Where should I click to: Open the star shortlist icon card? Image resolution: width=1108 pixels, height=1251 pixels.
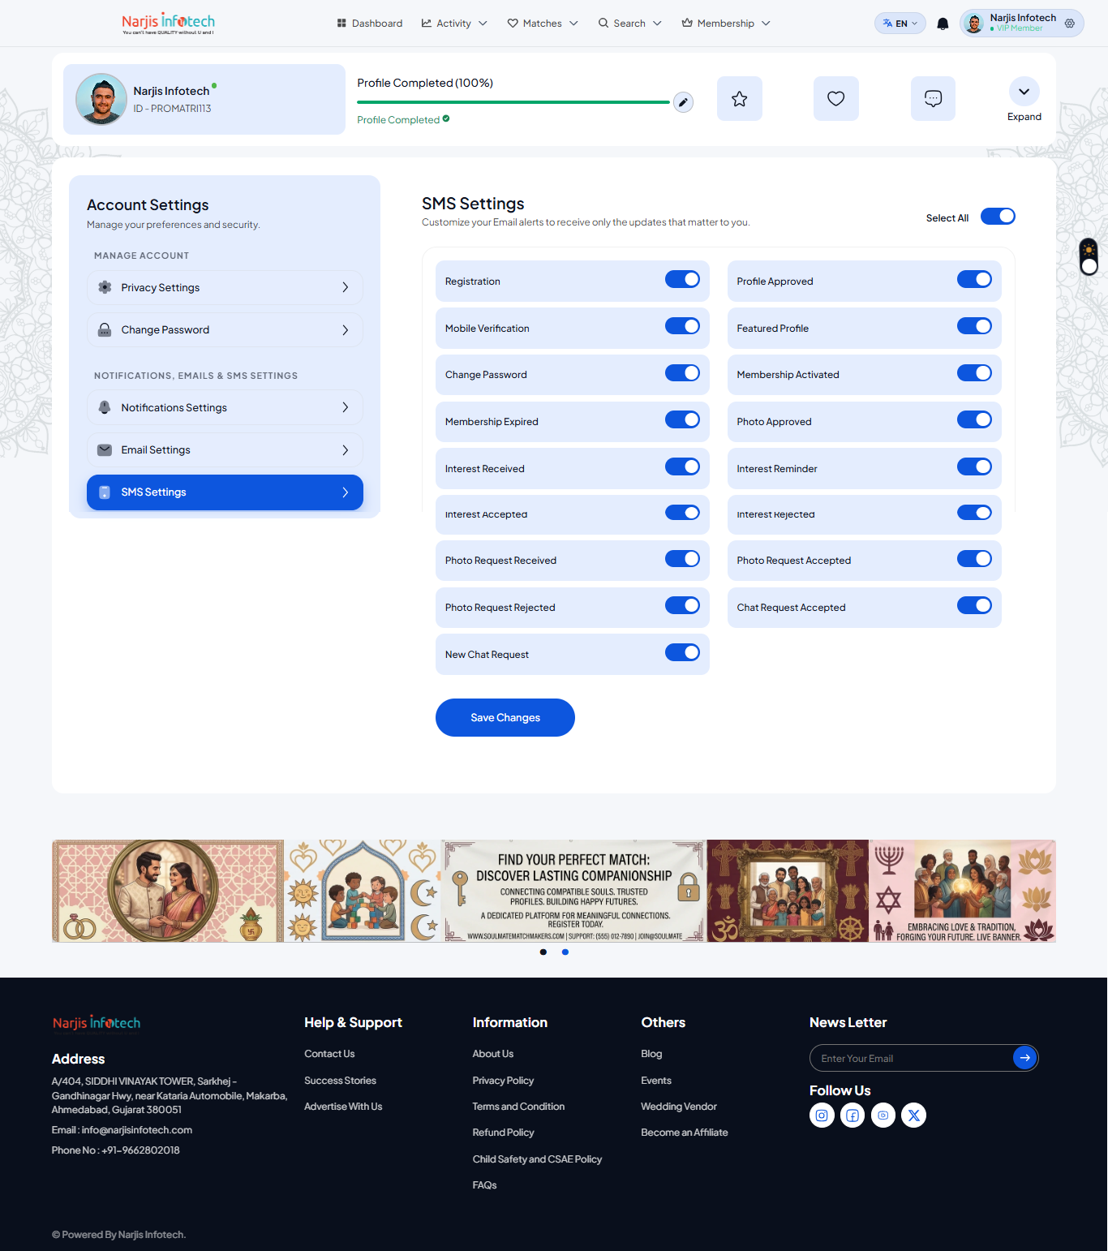coord(739,99)
